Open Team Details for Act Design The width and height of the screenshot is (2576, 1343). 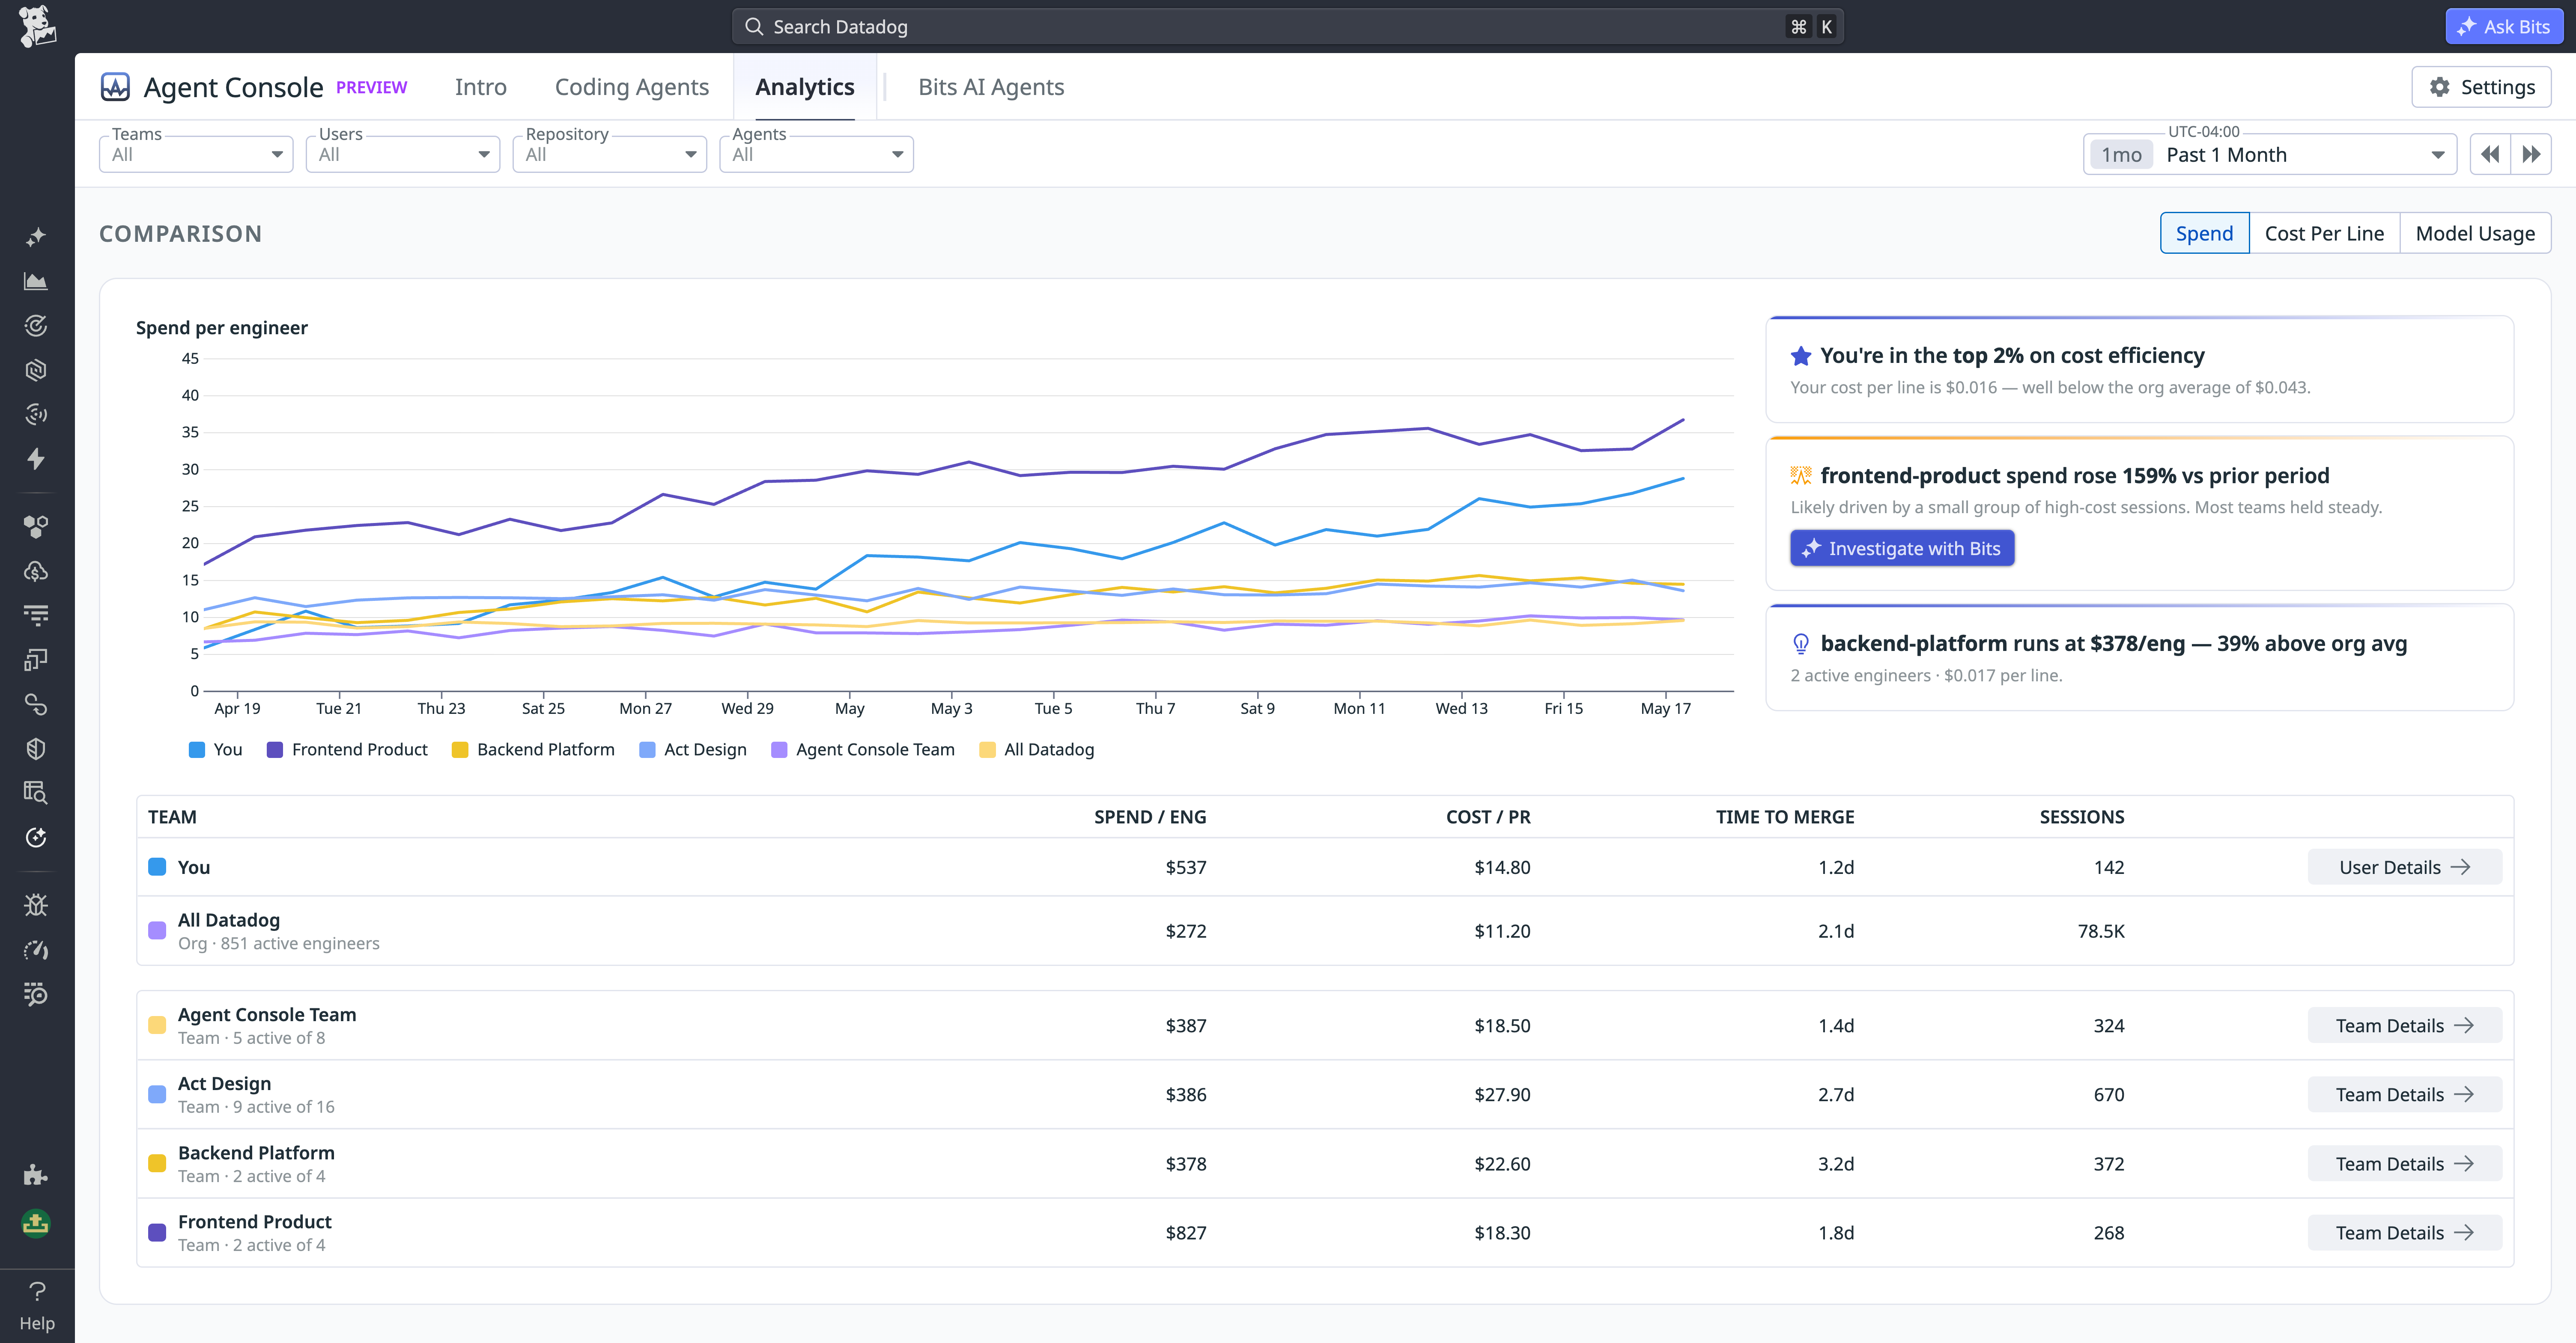click(2405, 1094)
